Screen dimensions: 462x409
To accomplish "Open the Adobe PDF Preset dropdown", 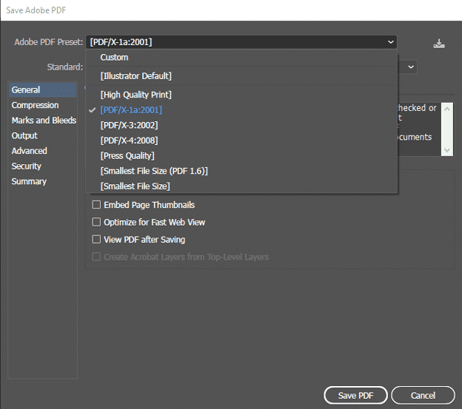I will (241, 42).
